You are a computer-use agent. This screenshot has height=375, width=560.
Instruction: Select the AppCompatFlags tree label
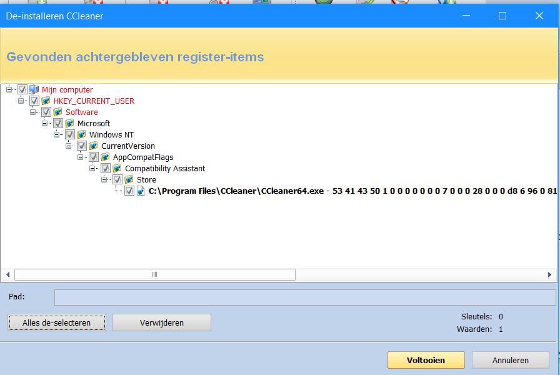[143, 157]
